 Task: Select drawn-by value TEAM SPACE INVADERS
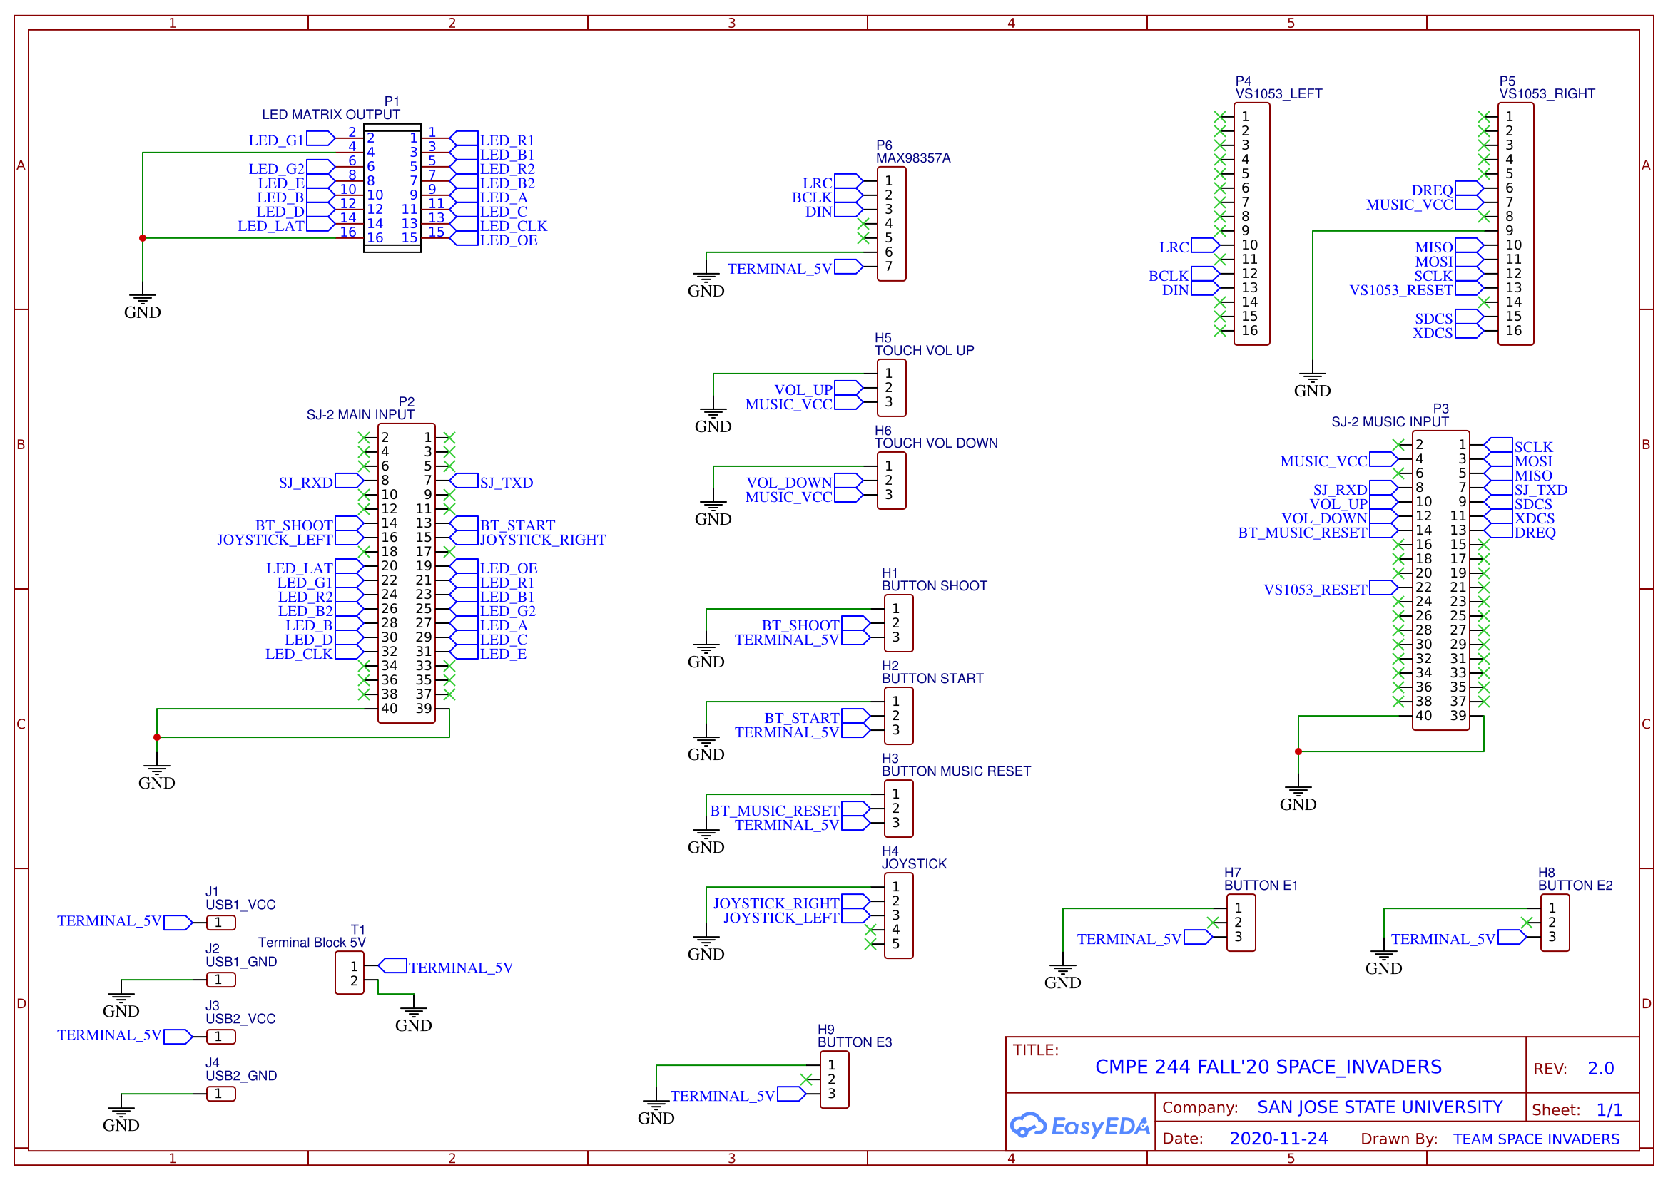tap(1536, 1139)
